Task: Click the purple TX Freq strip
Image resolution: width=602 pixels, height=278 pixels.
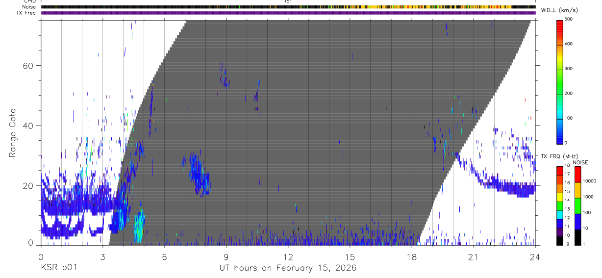Action: pos(288,13)
